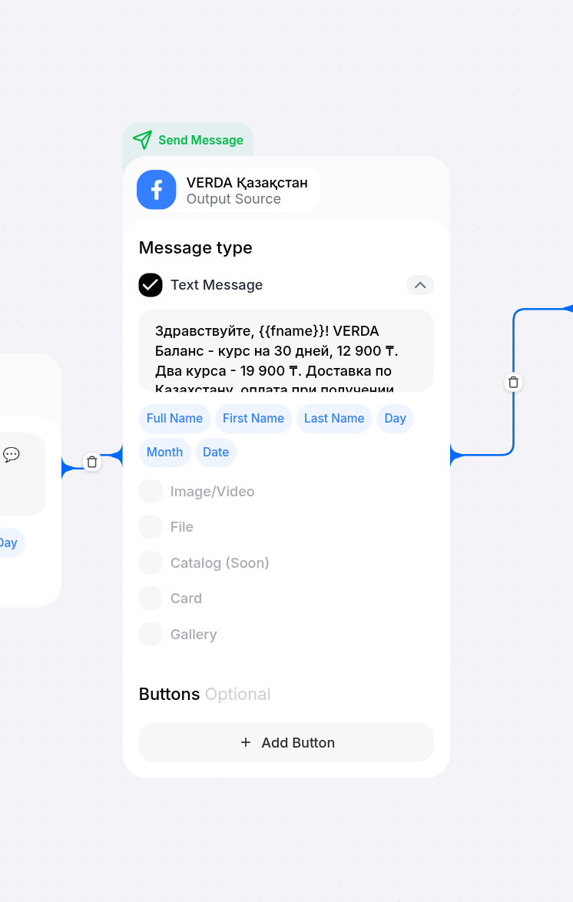The width and height of the screenshot is (573, 902).
Task: Enable the File message type
Action: click(150, 527)
